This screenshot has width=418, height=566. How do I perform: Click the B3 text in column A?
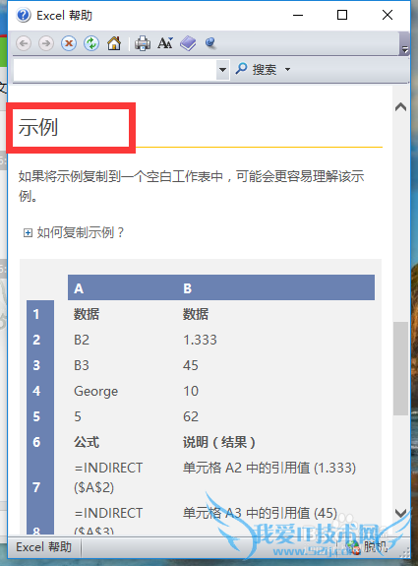[82, 365]
